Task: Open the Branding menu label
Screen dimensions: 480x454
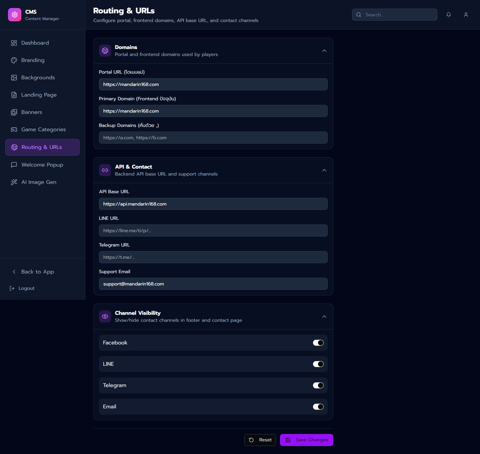Action: 33,60
